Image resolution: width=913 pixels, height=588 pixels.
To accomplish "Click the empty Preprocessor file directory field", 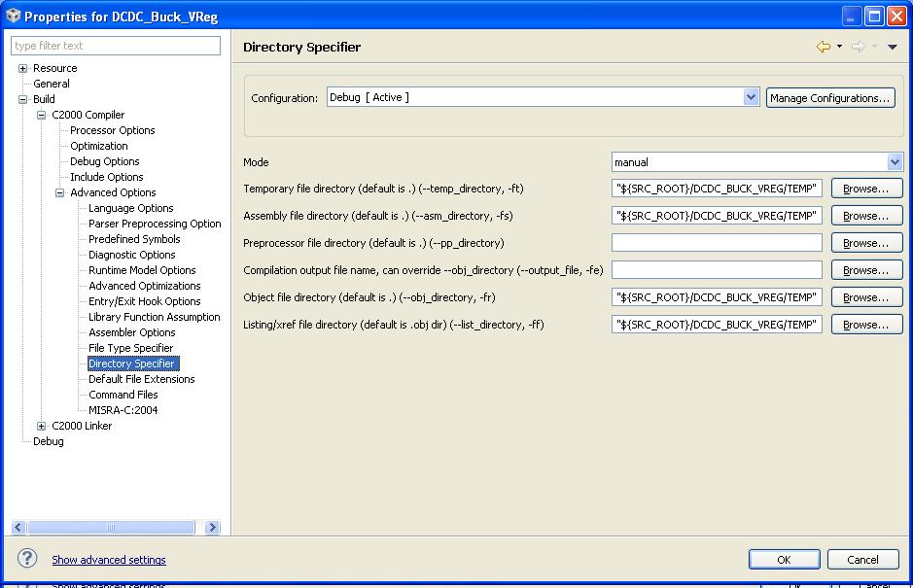I will point(717,243).
